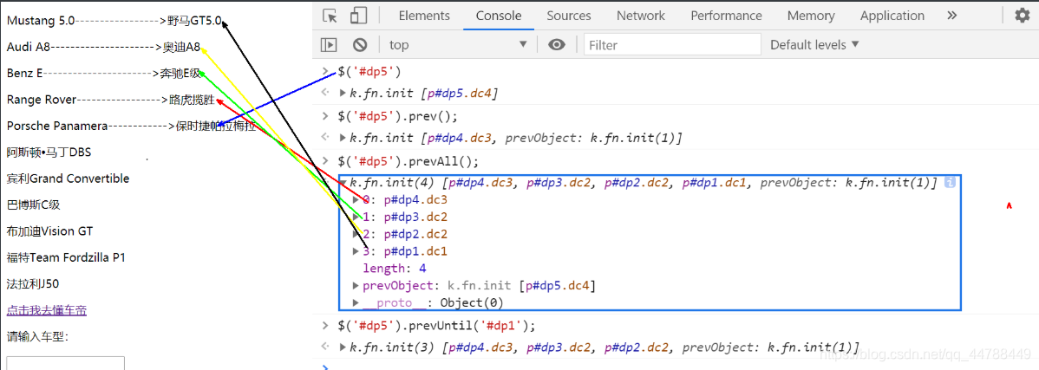Image resolution: width=1039 pixels, height=370 pixels.
Task: Select the text 阿斯顿•马丁DBS
Action: (x=49, y=153)
